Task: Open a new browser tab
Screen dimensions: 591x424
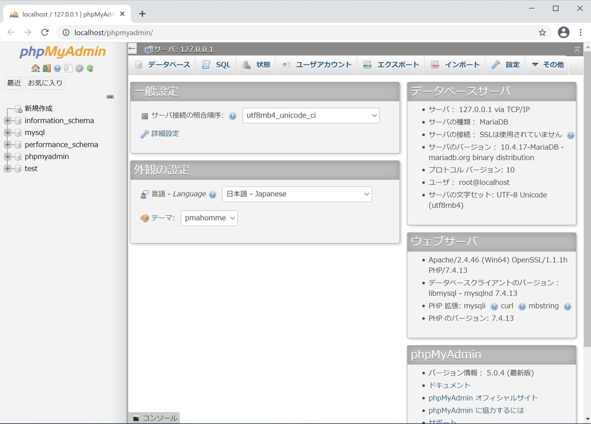Action: pos(142,14)
